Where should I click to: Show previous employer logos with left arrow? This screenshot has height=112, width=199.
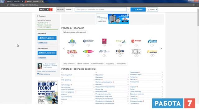click(x=64, y=49)
